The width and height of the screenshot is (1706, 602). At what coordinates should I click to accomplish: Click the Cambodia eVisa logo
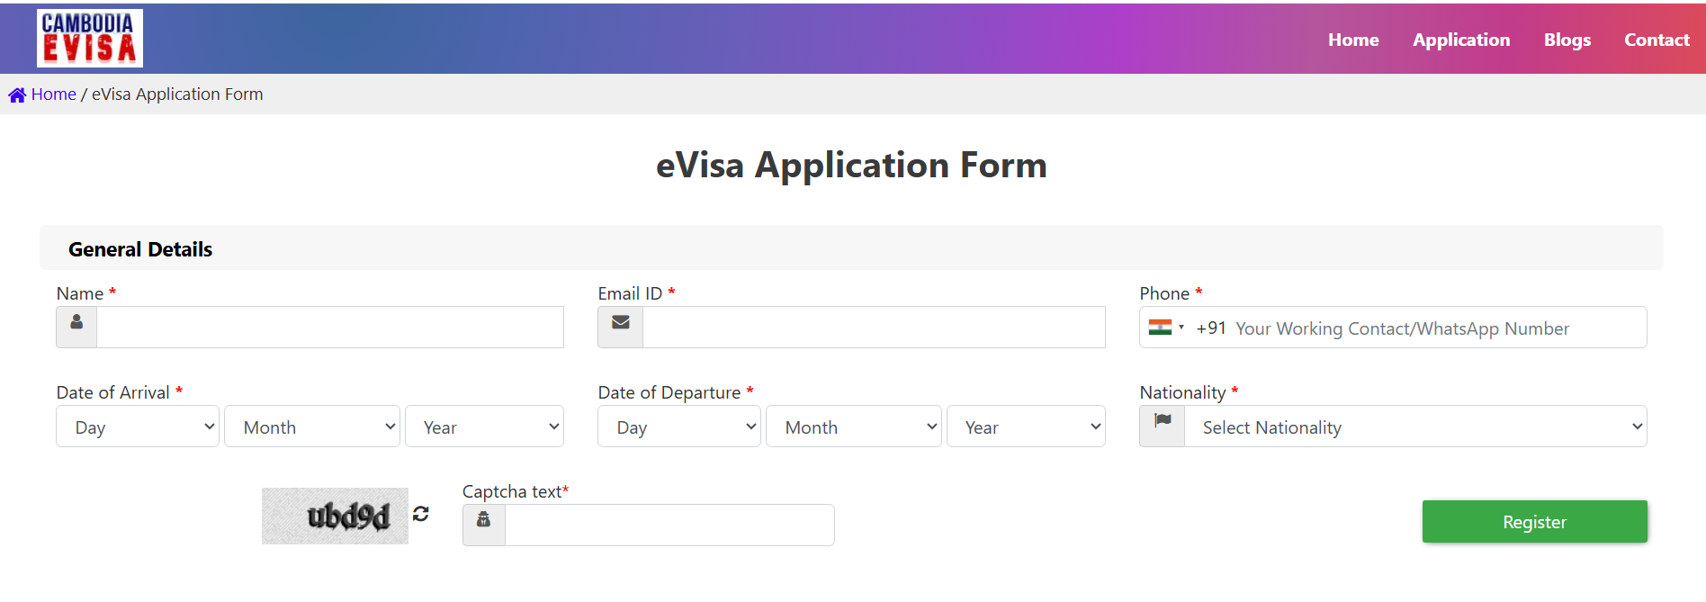(89, 39)
